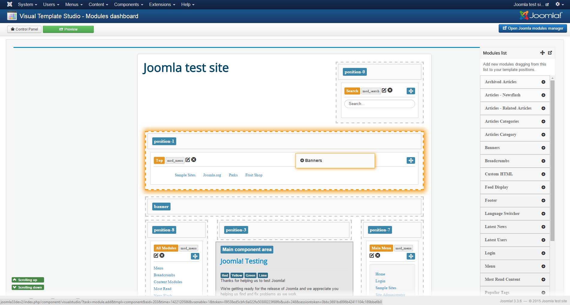This screenshot has width=570, height=305.
Task: Click the move icon of the Modules list panel
Action: [x=542, y=53]
